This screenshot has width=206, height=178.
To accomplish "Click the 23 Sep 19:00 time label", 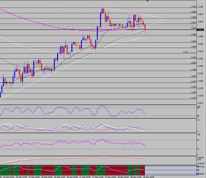I will click(x=34, y=177).
